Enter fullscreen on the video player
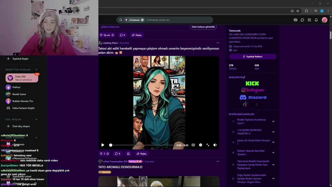 tap(208, 145)
